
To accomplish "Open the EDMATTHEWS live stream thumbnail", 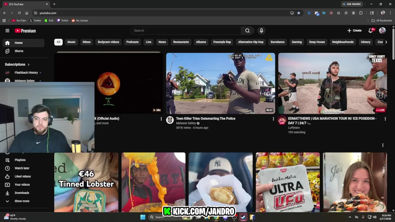I will 333,83.
